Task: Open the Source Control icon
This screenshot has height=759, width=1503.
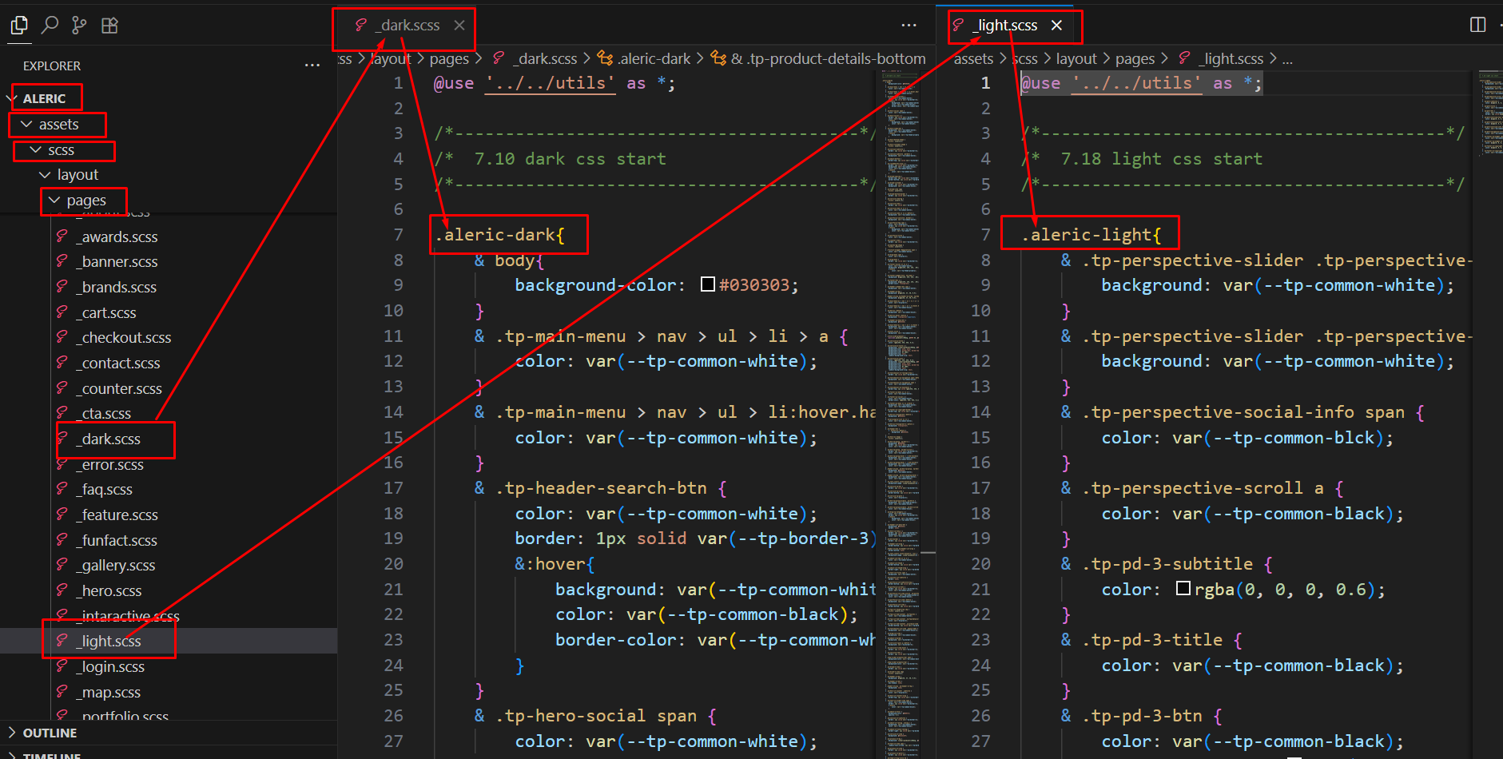Action: (79, 26)
